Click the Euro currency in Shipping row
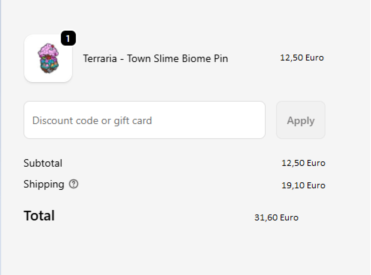The image size is (371, 275). 316,185
